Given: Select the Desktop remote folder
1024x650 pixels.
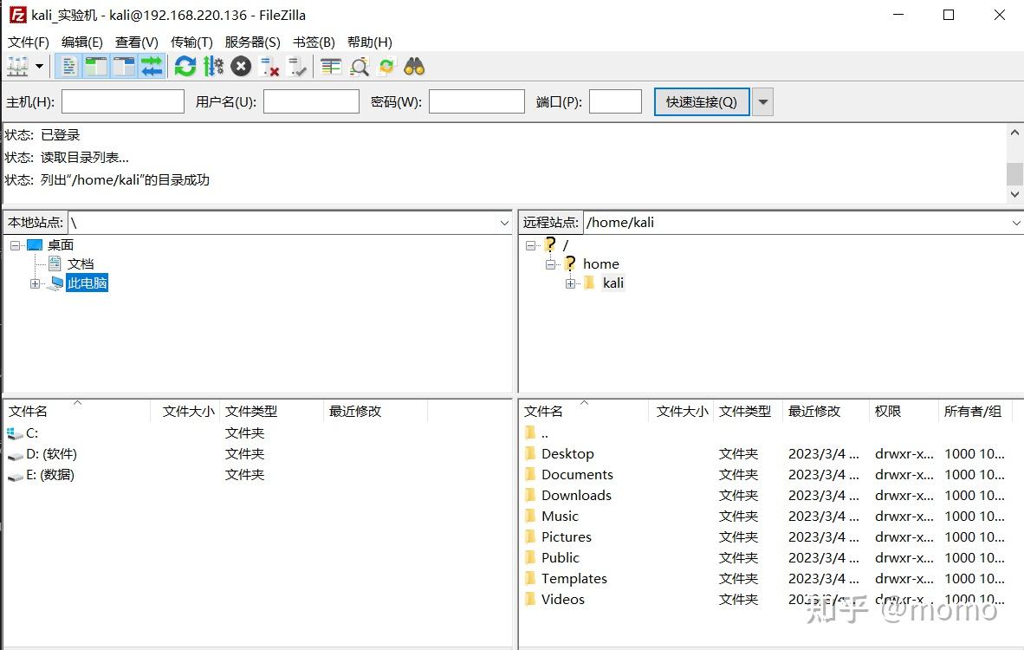Looking at the screenshot, I should click(567, 453).
